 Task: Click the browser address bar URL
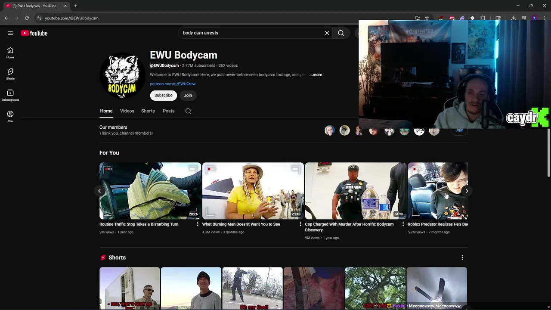72,18
